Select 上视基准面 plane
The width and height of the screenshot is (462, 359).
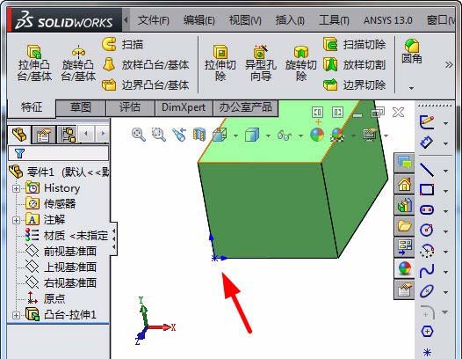[61, 267]
